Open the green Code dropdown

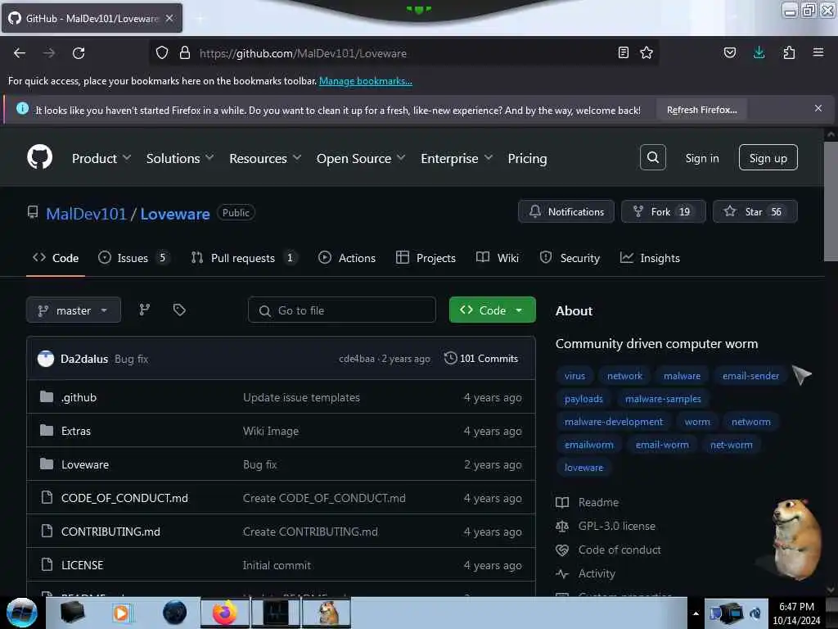[492, 310]
